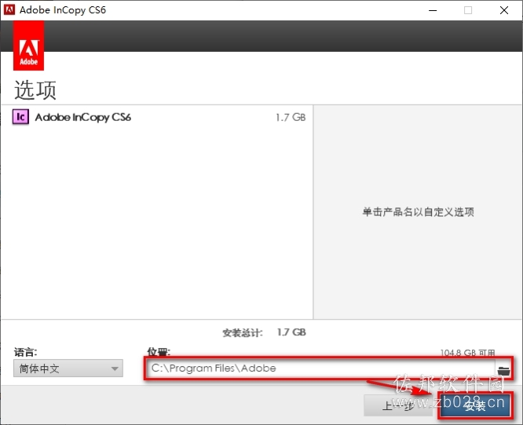Click the title bar Adobe app icon

pyautogui.click(x=9, y=9)
